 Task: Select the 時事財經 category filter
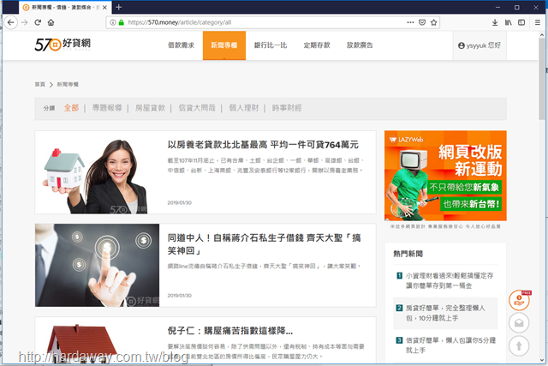(287, 108)
